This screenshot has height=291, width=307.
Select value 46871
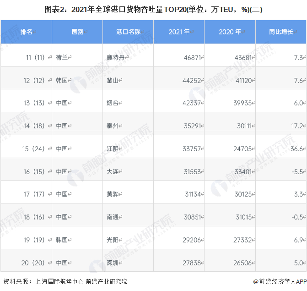(193, 58)
